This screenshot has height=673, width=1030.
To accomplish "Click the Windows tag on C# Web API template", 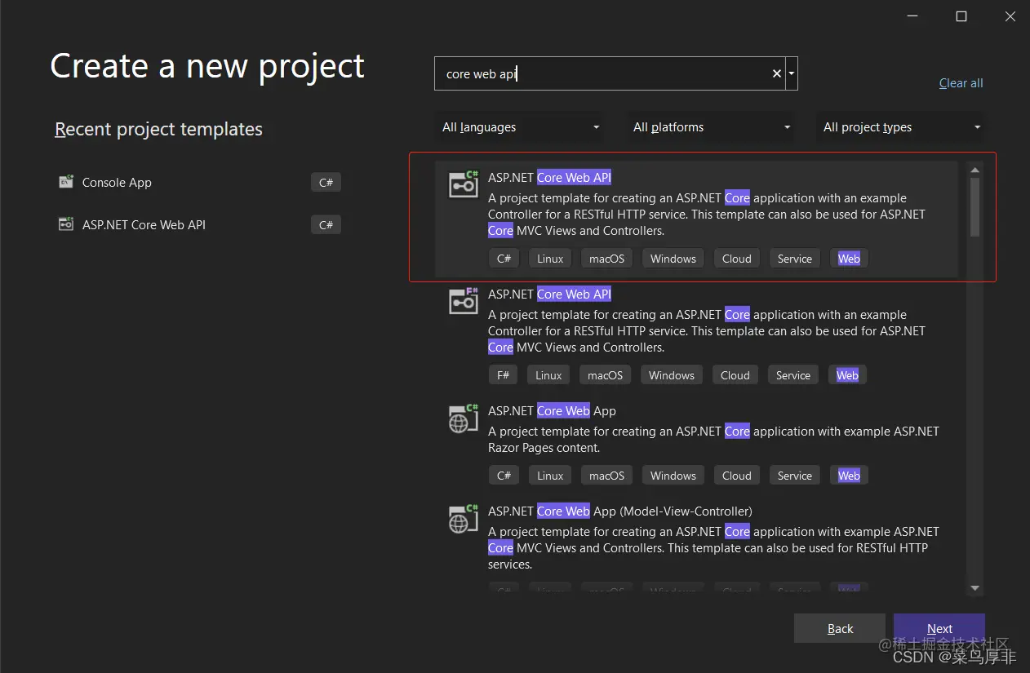I will click(673, 259).
